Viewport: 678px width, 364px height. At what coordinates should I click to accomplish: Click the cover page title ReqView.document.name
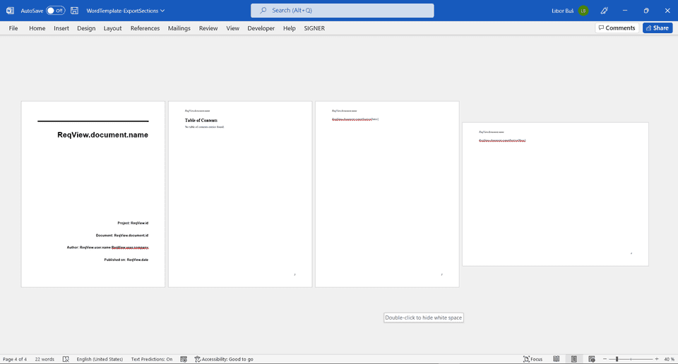coord(102,135)
